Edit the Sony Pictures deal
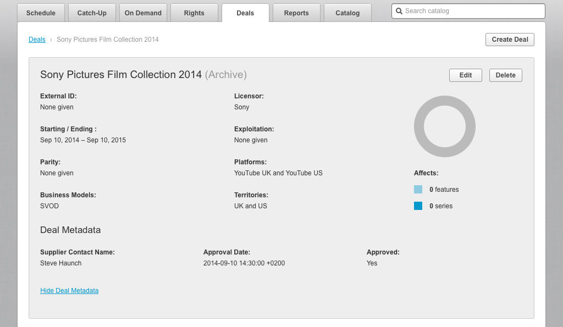The image size is (563, 327). (x=465, y=75)
